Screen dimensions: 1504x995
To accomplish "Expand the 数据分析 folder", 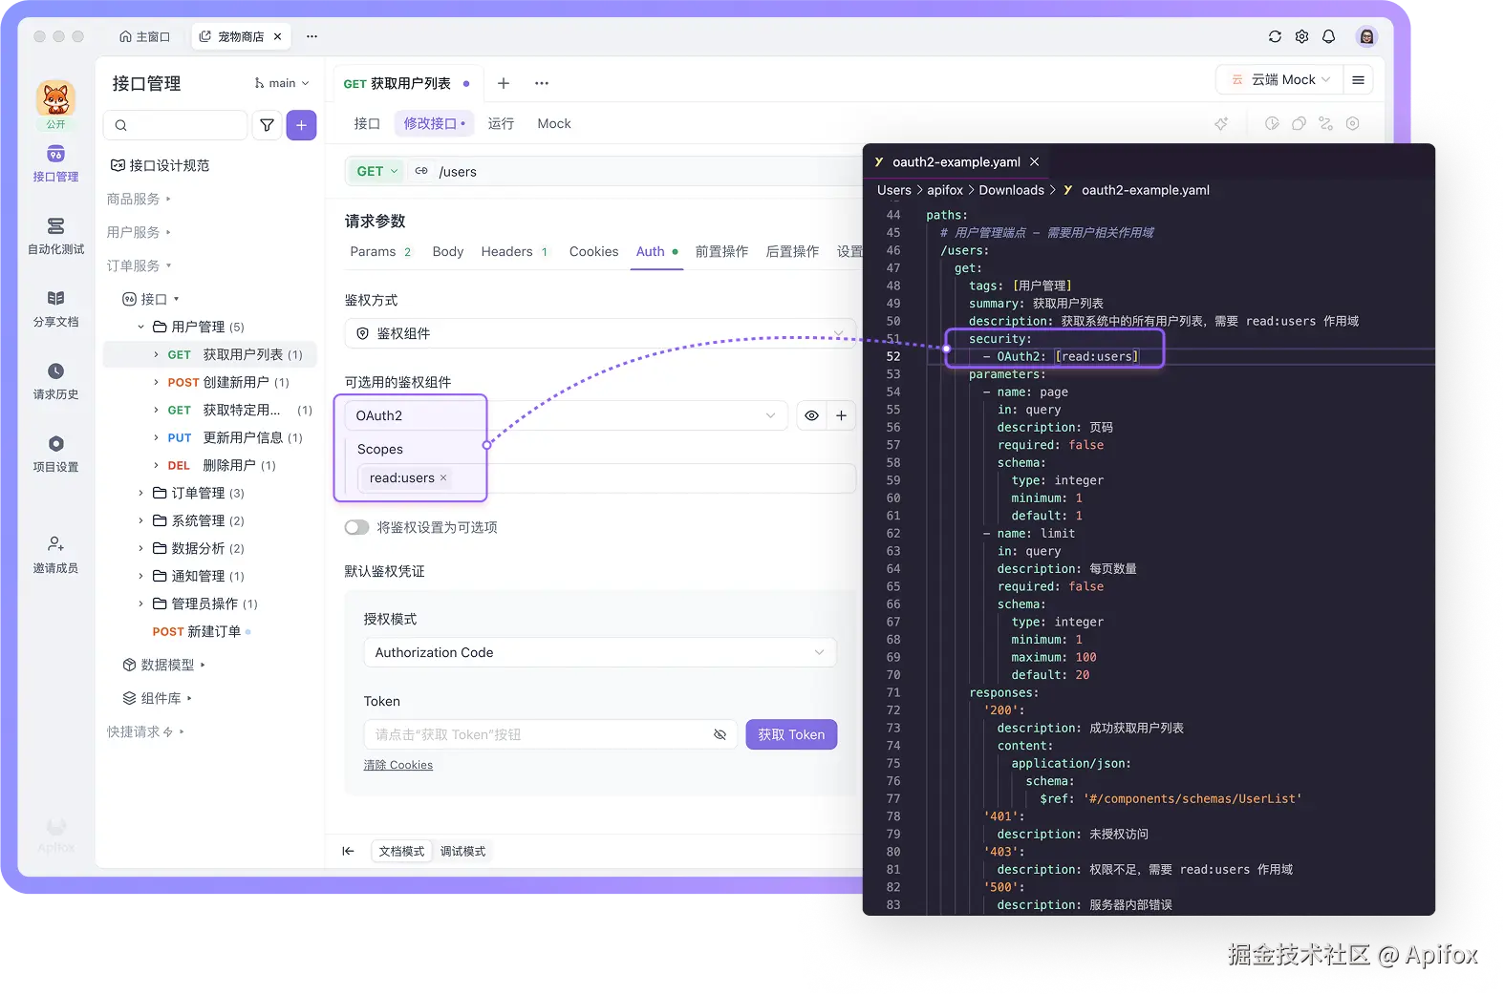I will point(141,548).
